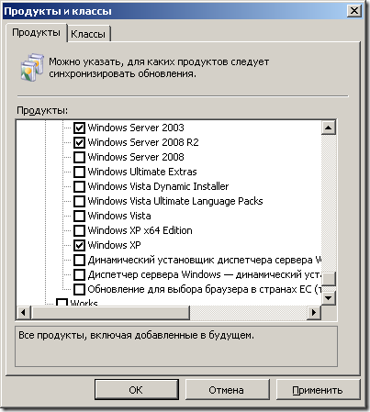Select Windows Vista Dynamic Installer label
370x412 pixels.
pyautogui.click(x=158, y=186)
